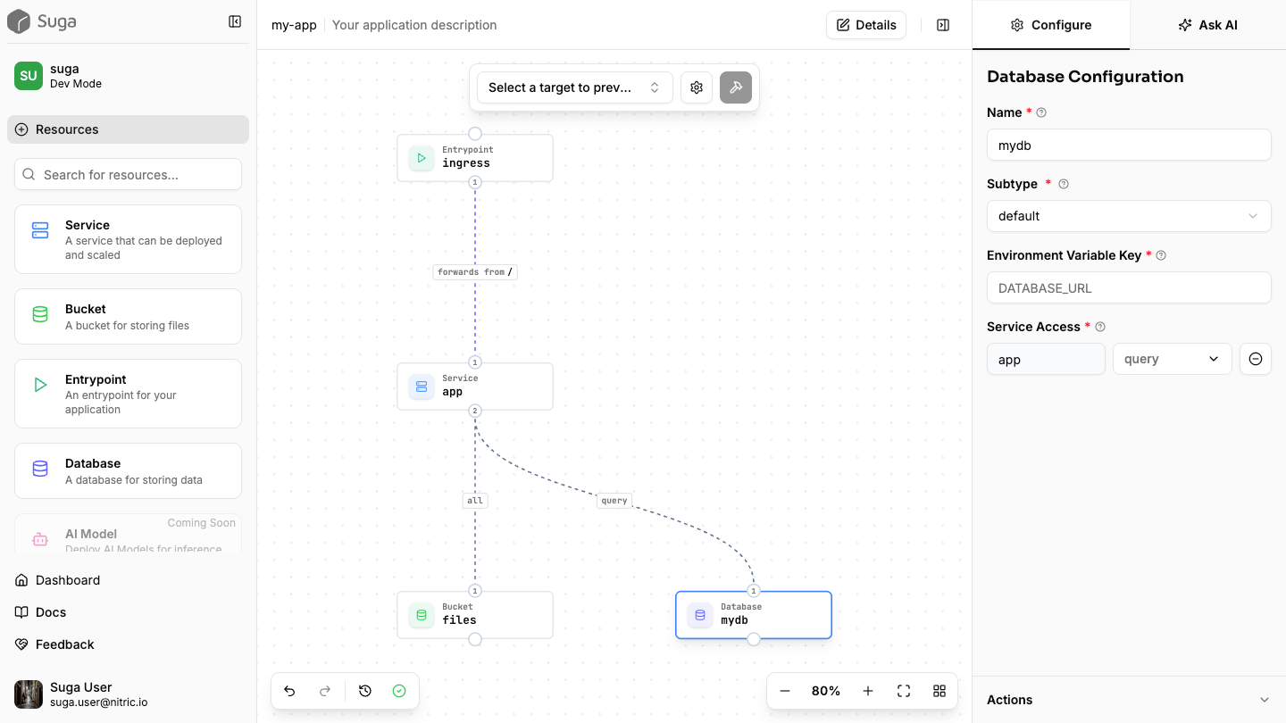Select the Bucket resource icon
The width and height of the screenshot is (1286, 723).
tap(40, 314)
